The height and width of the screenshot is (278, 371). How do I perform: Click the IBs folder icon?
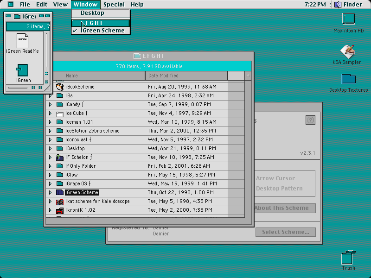60,95
